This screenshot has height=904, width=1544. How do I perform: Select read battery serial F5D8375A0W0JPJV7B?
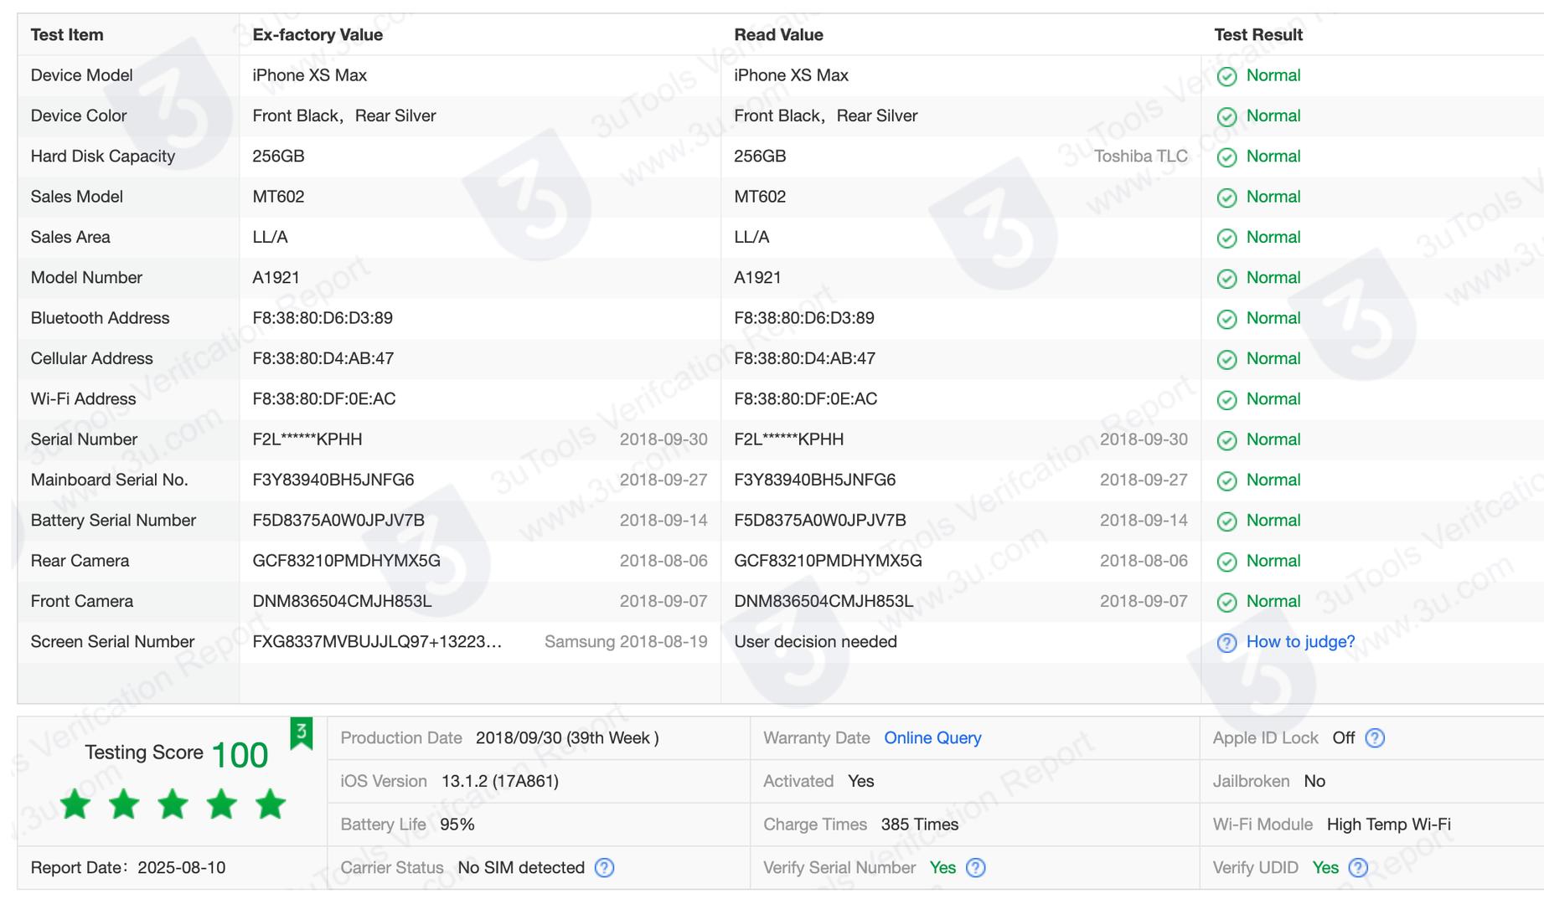[x=820, y=521]
